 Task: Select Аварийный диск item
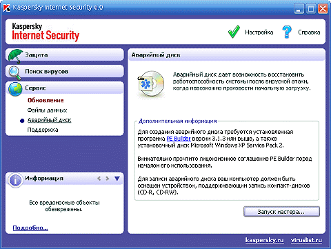point(49,120)
